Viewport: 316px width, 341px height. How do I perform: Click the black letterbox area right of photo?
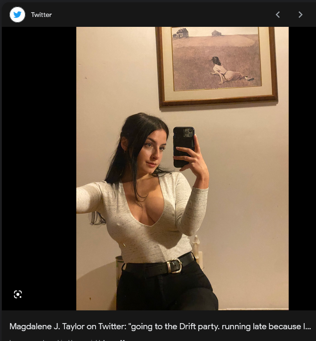301,169
